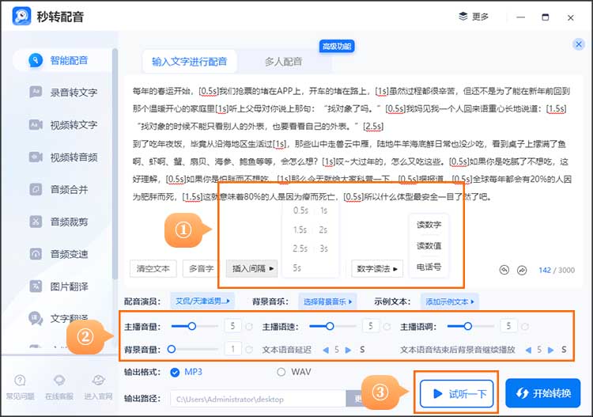Open the 配音演员 voice selector

point(202,301)
